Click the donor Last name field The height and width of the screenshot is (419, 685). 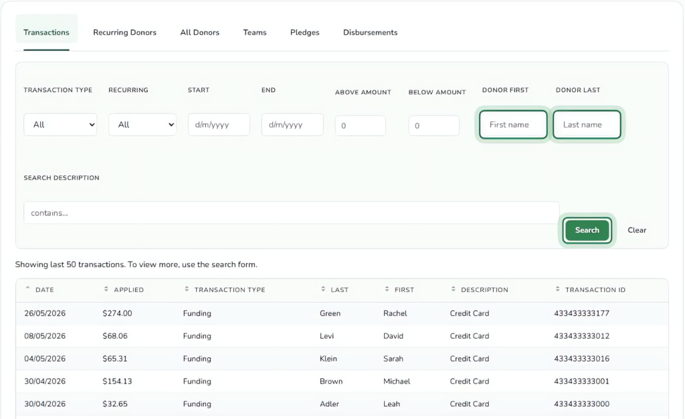point(587,124)
